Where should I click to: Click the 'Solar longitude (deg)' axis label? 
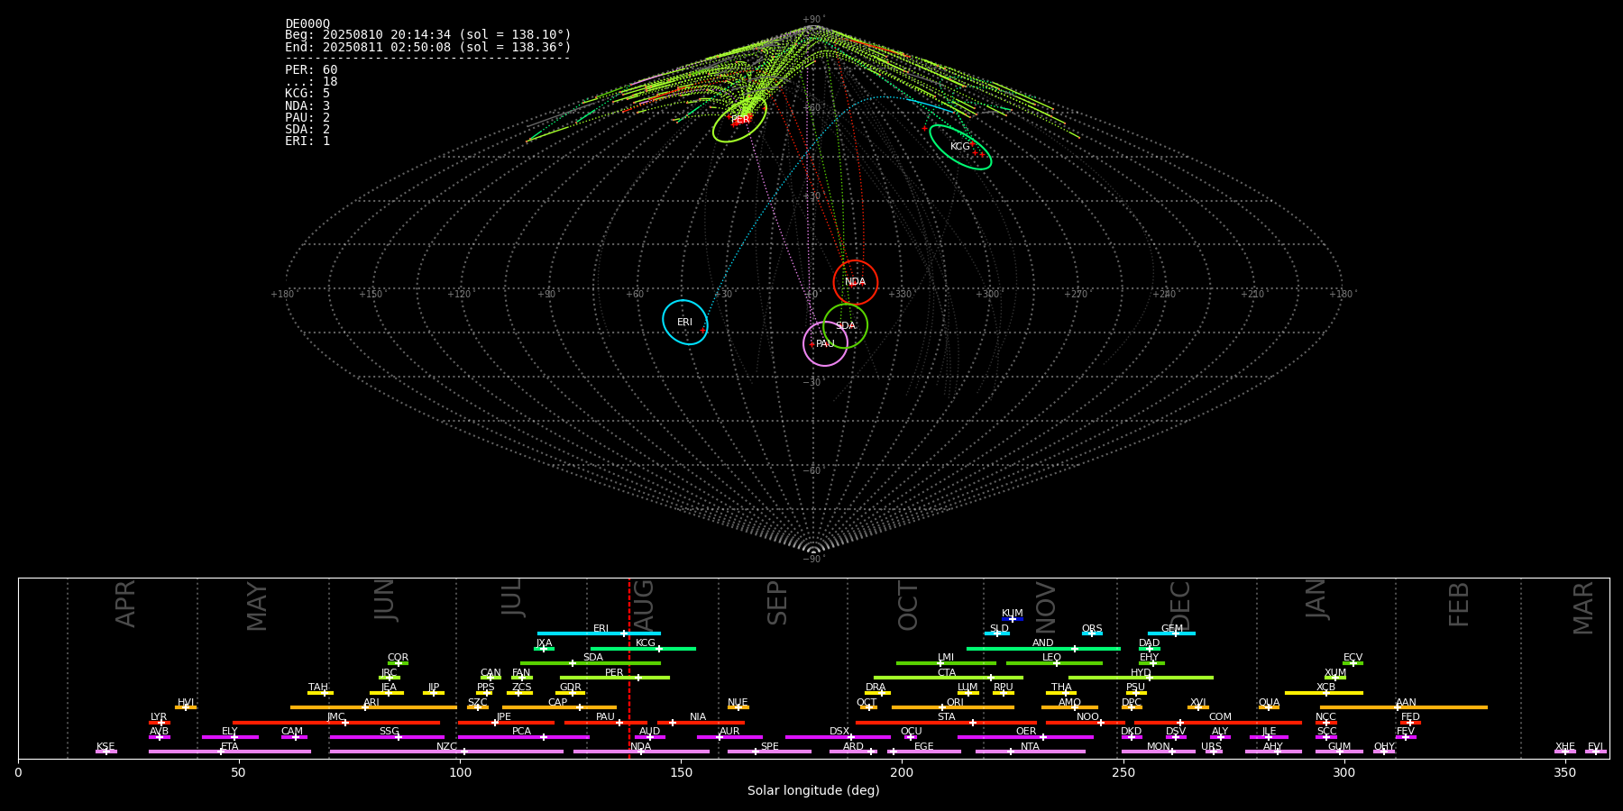813,790
